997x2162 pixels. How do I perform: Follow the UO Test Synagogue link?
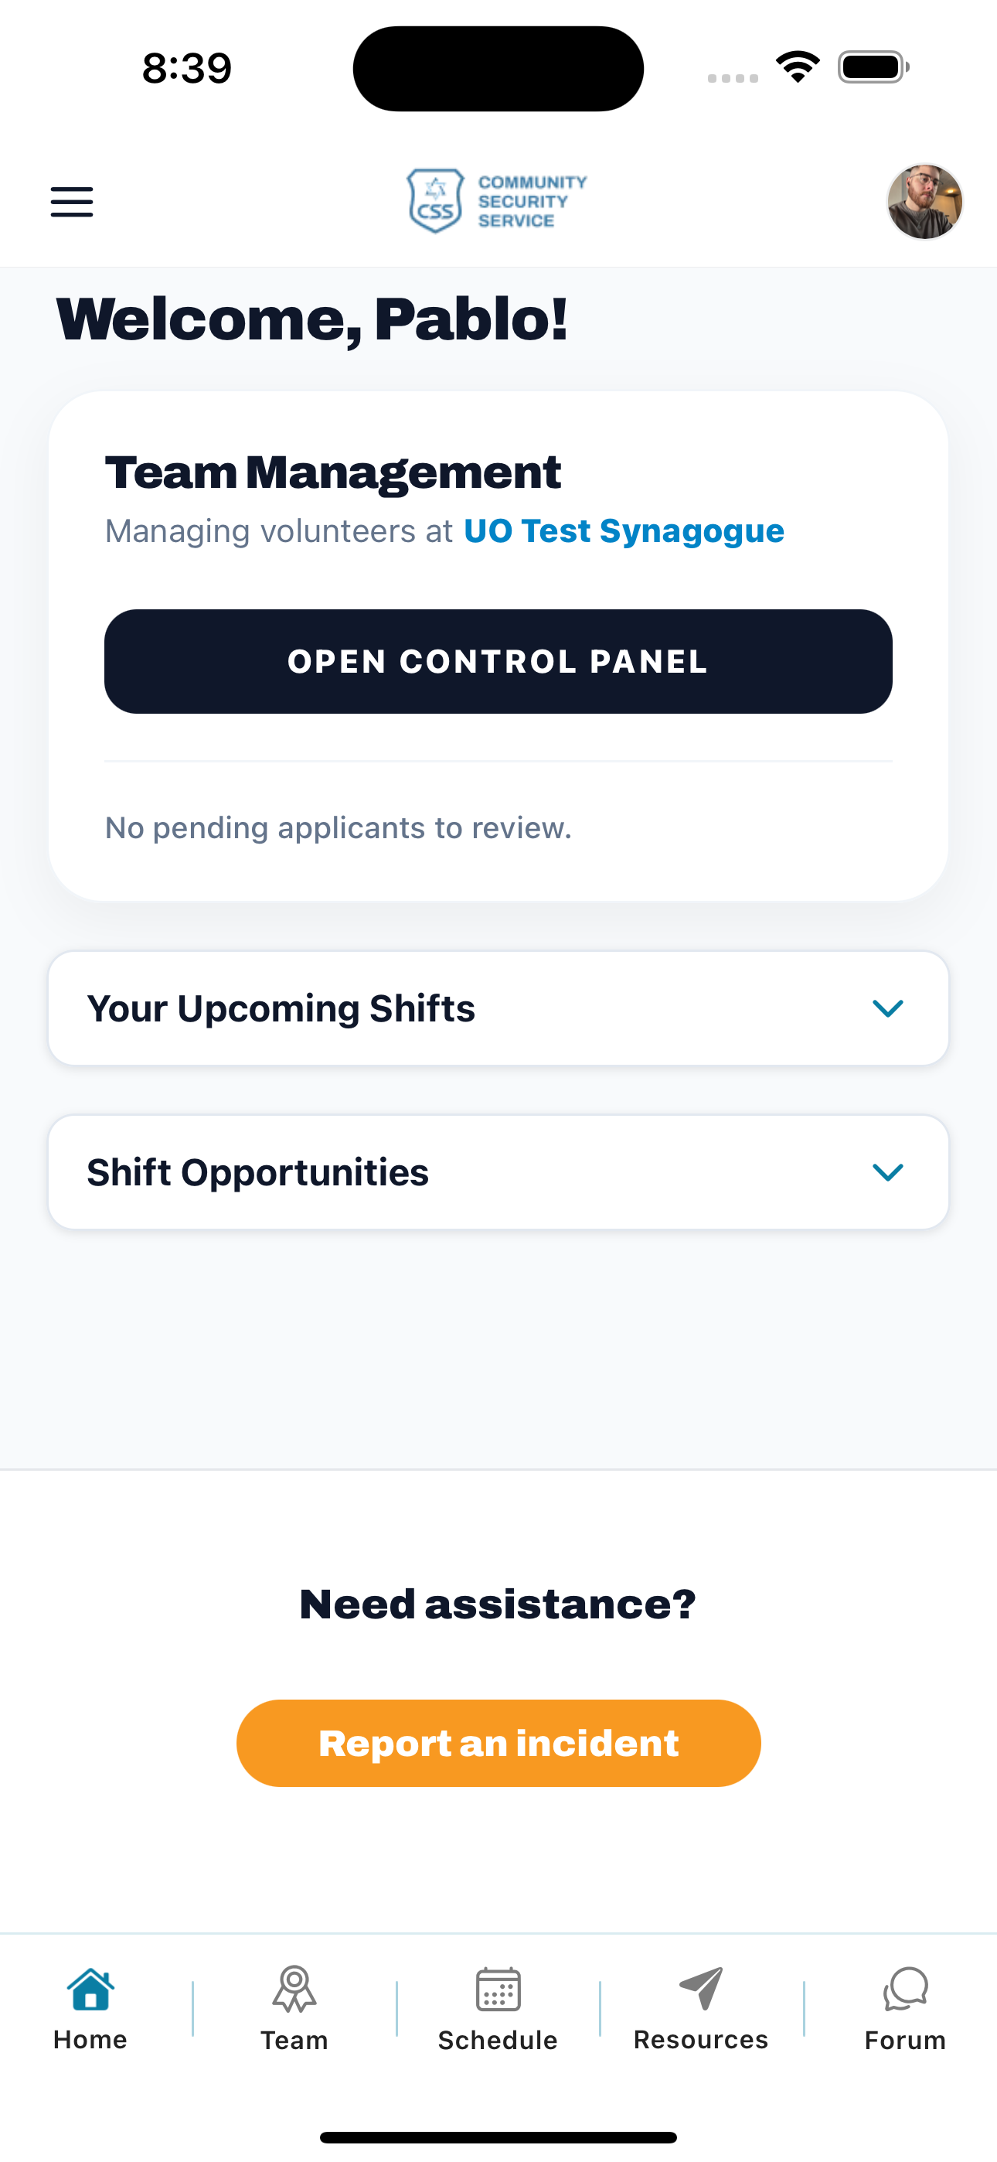pyautogui.click(x=624, y=531)
